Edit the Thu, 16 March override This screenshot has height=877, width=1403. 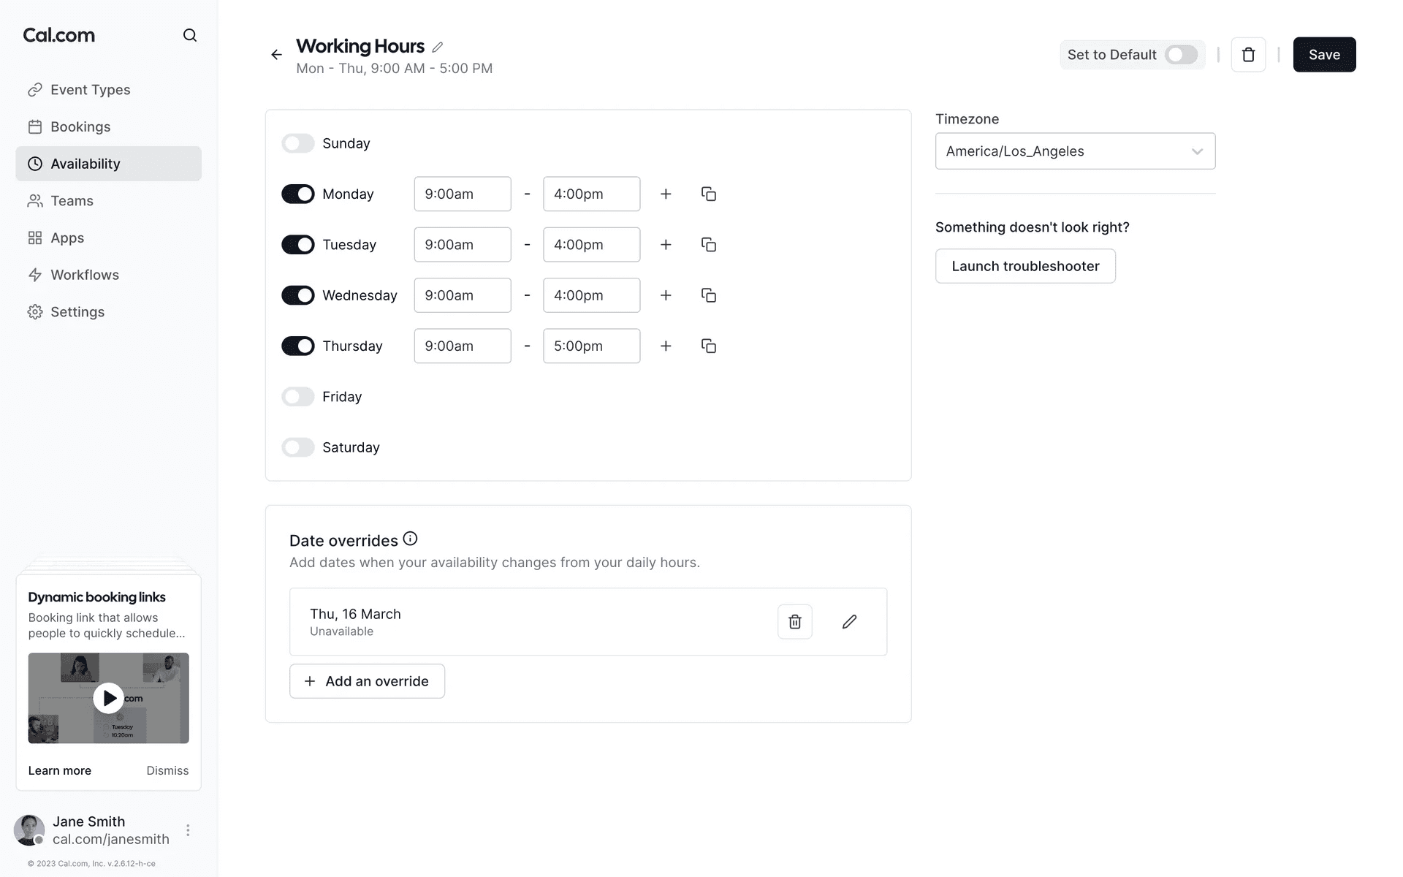pos(849,622)
